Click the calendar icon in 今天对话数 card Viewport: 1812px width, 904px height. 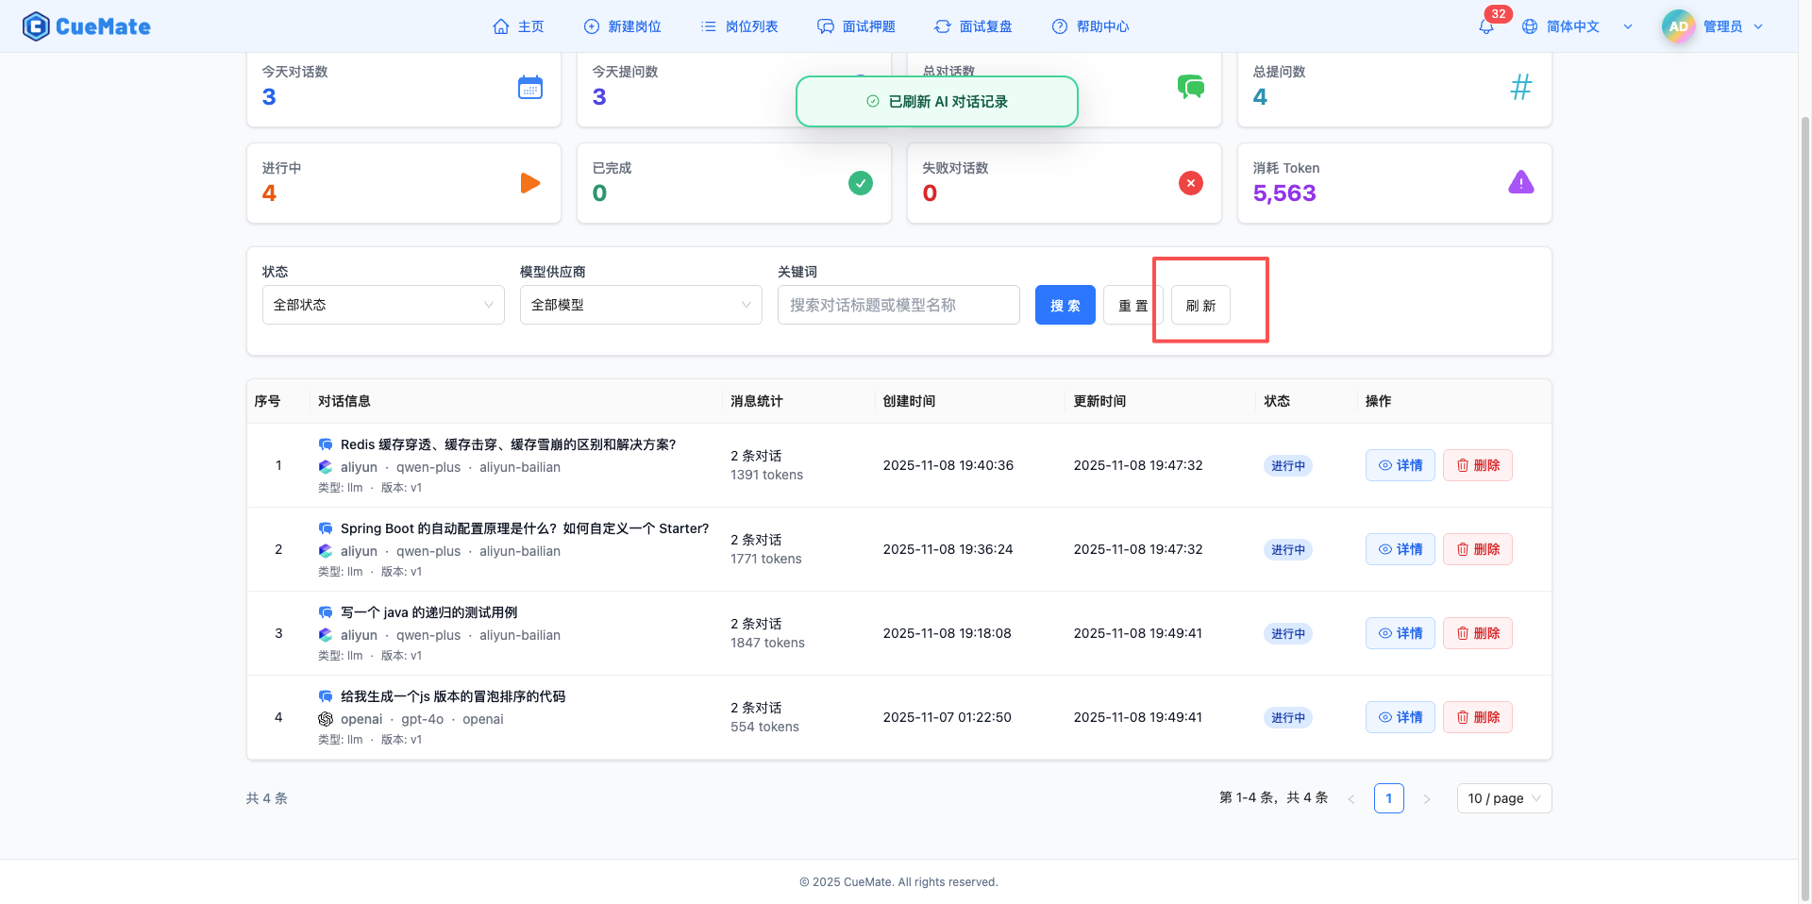point(530,88)
